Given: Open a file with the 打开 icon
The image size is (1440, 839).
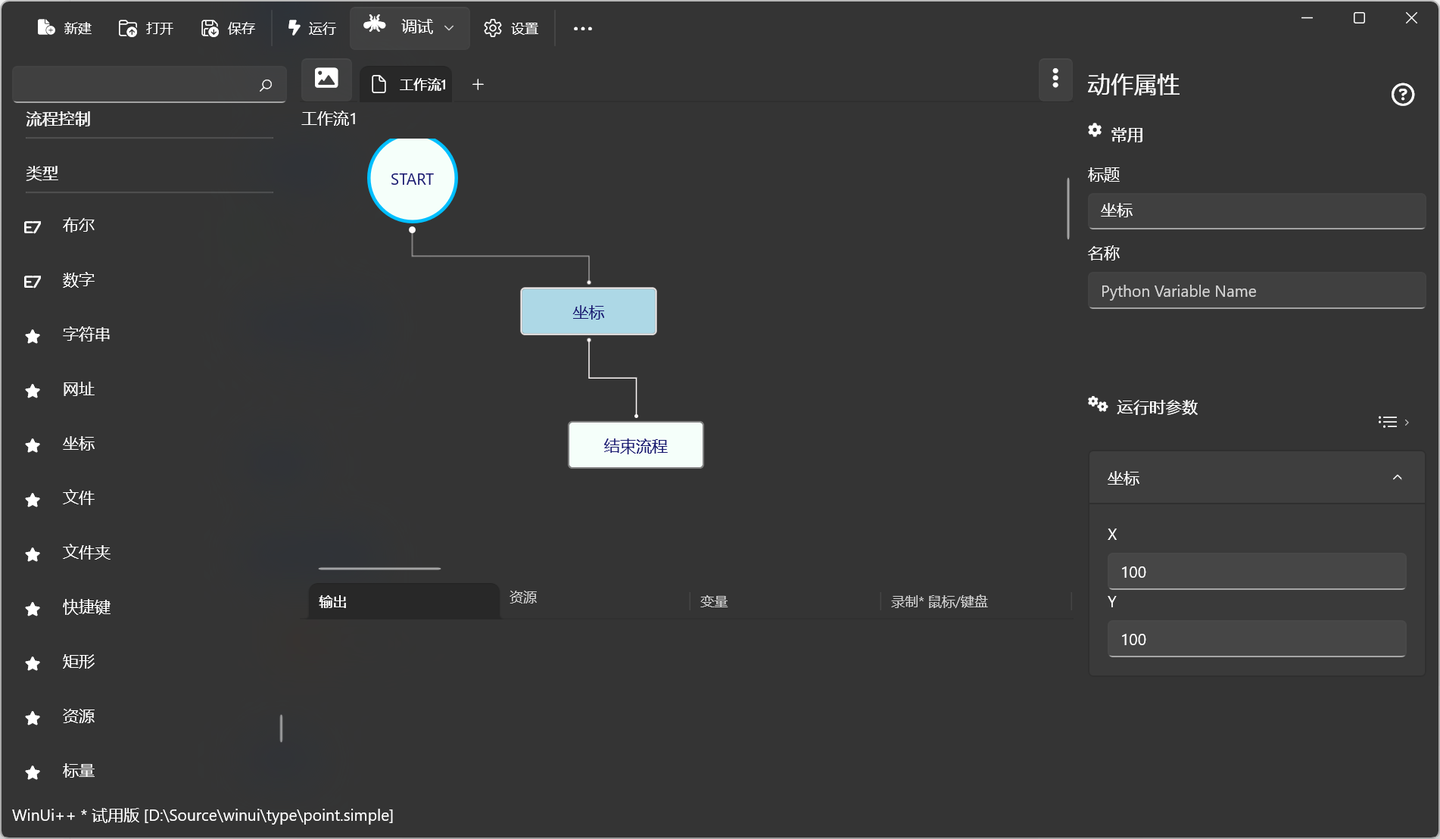Looking at the screenshot, I should coord(128,28).
